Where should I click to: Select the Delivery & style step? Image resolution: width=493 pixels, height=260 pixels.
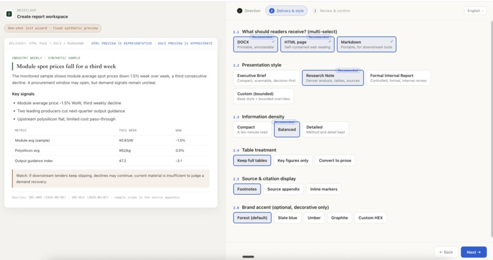tap(286, 10)
